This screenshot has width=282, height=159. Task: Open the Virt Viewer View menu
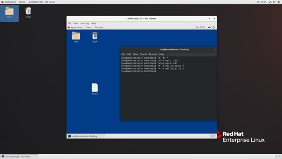75,23
